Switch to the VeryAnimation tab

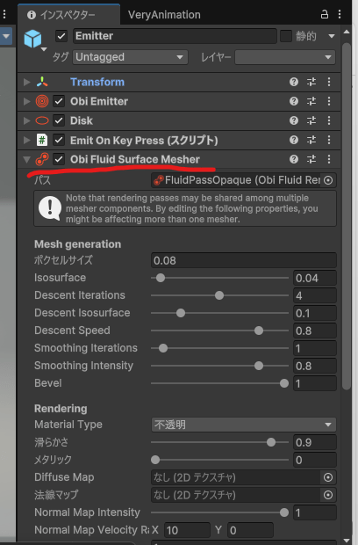pyautogui.click(x=164, y=15)
